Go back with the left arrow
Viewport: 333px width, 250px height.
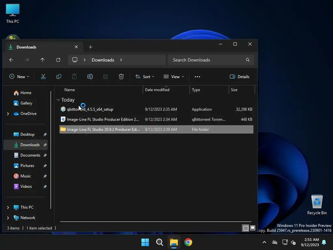point(11,60)
